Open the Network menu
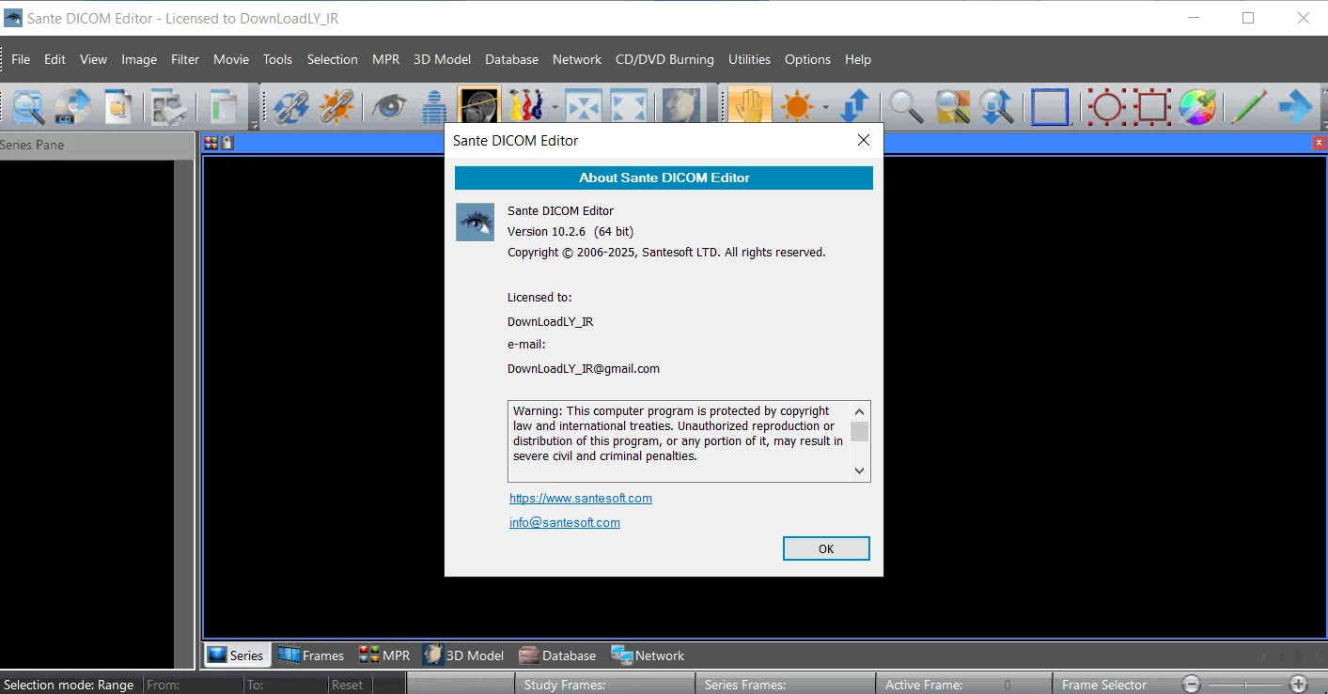 577,59
